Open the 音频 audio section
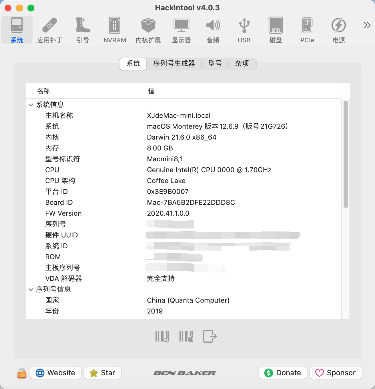375x389 pixels. click(x=213, y=30)
